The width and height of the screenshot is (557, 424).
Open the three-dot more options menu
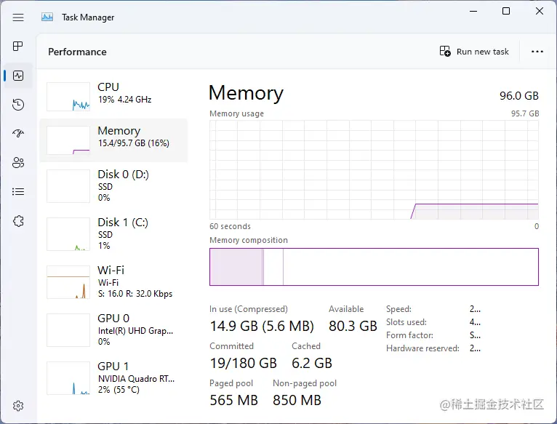(537, 52)
